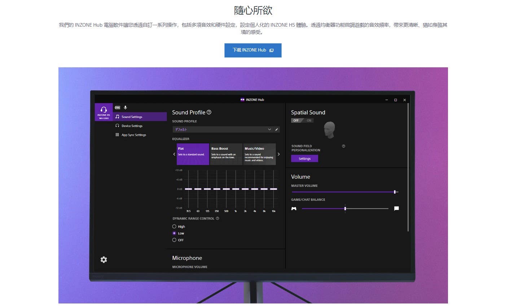Click the 16k equalizer band slider
The width and height of the screenshot is (514, 306).
click(273, 189)
